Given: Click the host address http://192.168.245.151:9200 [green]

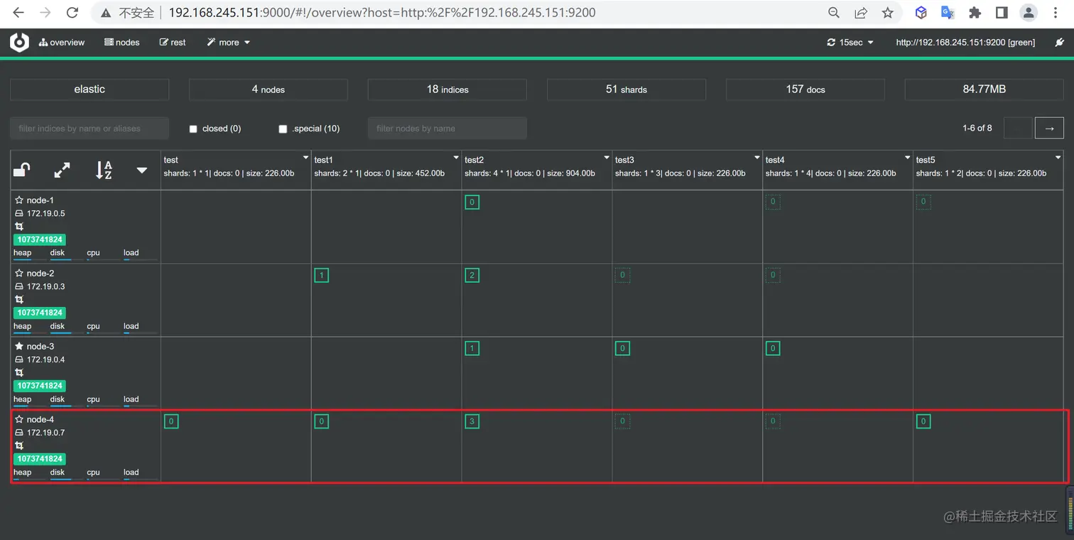Looking at the screenshot, I should (x=965, y=43).
